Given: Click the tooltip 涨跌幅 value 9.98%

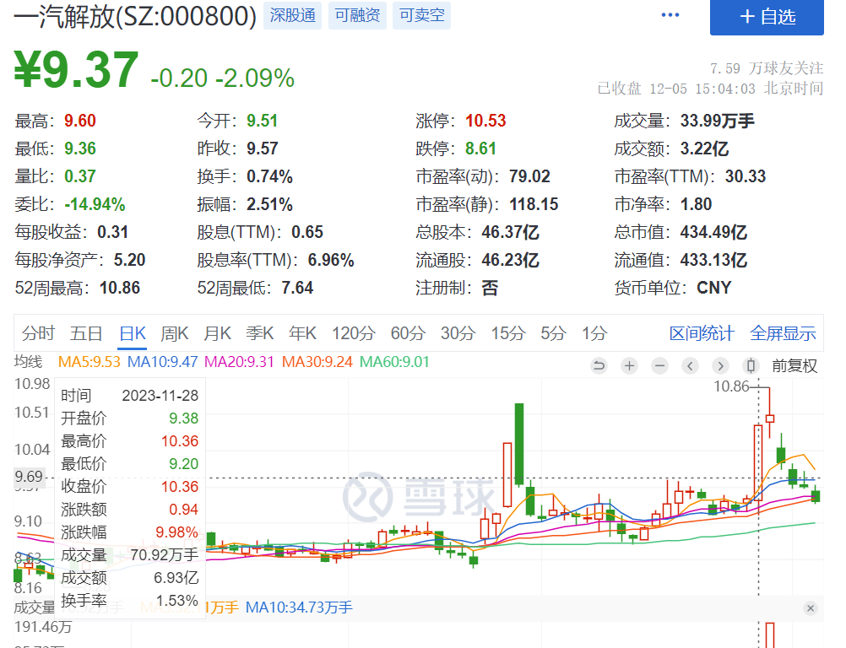Looking at the screenshot, I should point(176,532).
